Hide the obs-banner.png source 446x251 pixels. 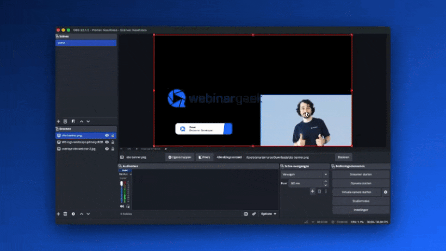107,136
